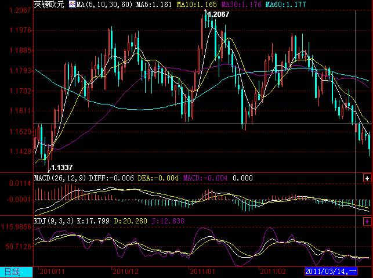373x278 pixels.
Task: Click the 2010/11 date axis label
Action: tap(52, 272)
